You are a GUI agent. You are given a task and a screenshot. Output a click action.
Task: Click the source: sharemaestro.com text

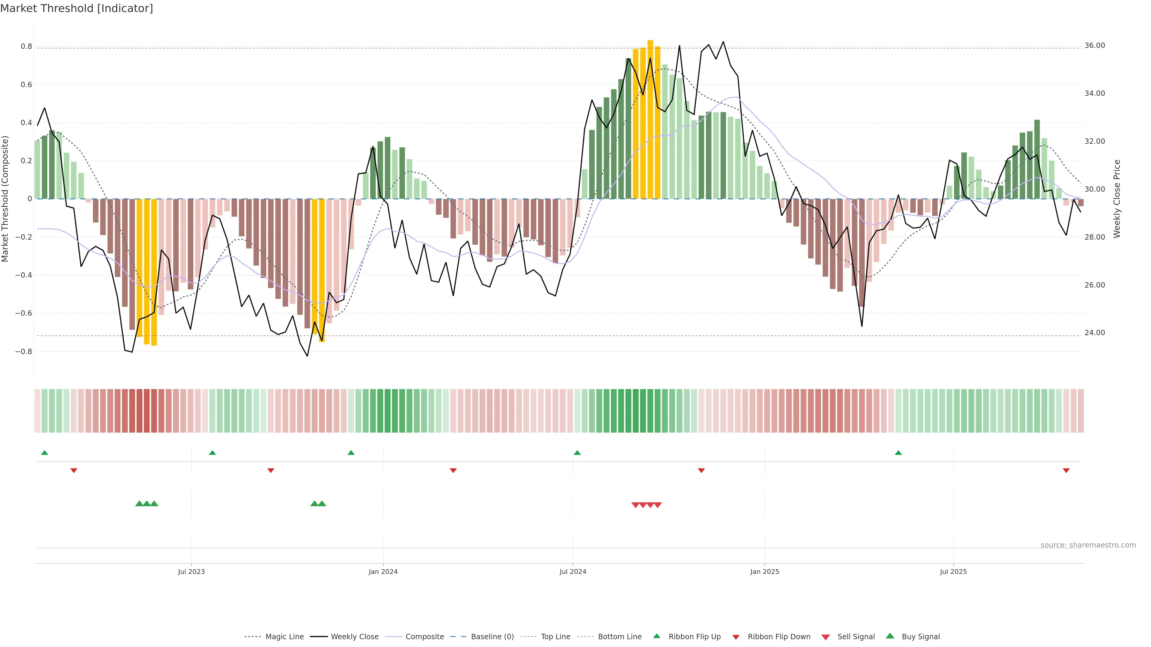point(1088,545)
